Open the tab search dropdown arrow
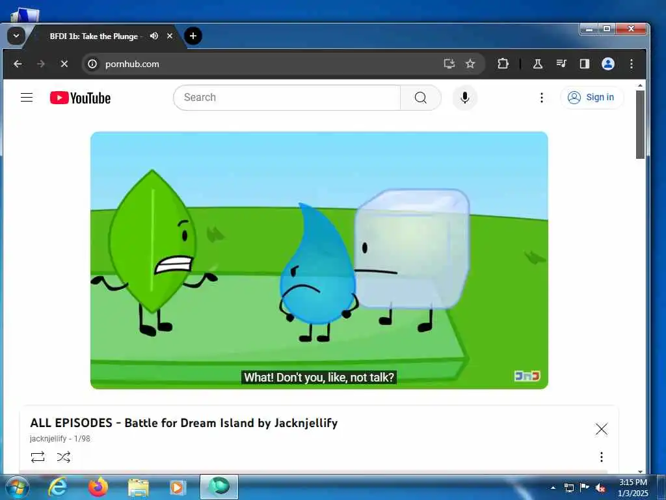 click(16, 36)
